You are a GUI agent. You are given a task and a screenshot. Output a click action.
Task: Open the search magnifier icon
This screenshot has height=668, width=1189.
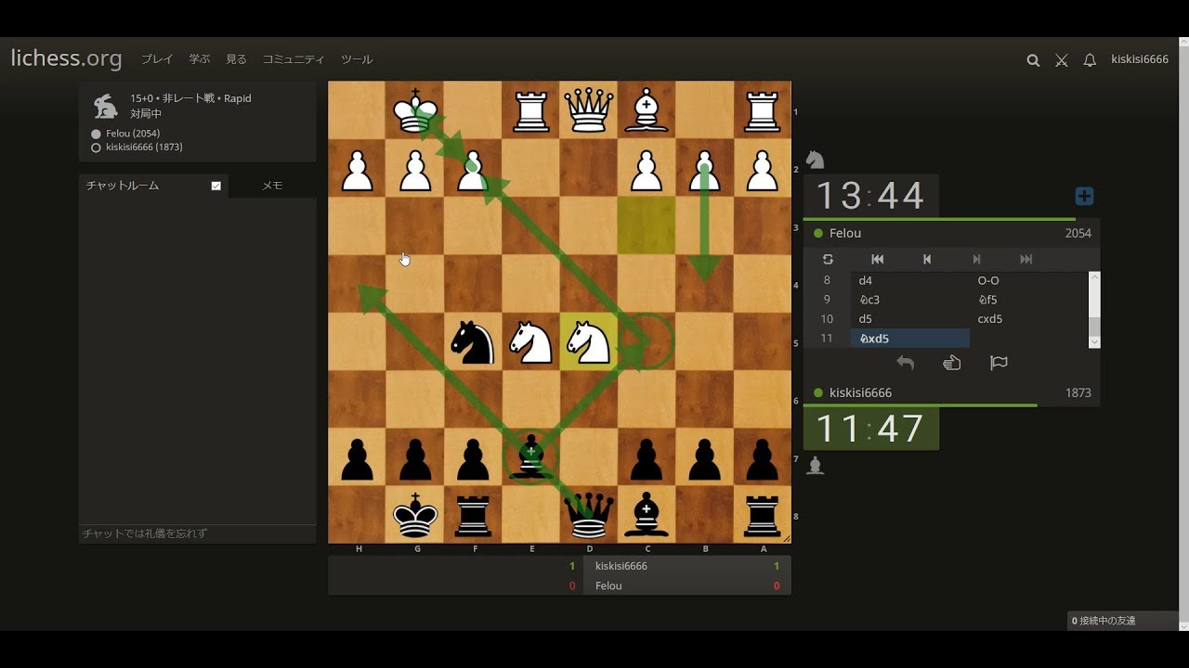(1033, 60)
